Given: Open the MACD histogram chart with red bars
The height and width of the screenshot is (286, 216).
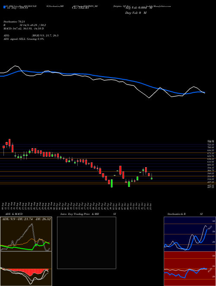Looking at the screenshot, I should (26, 269).
